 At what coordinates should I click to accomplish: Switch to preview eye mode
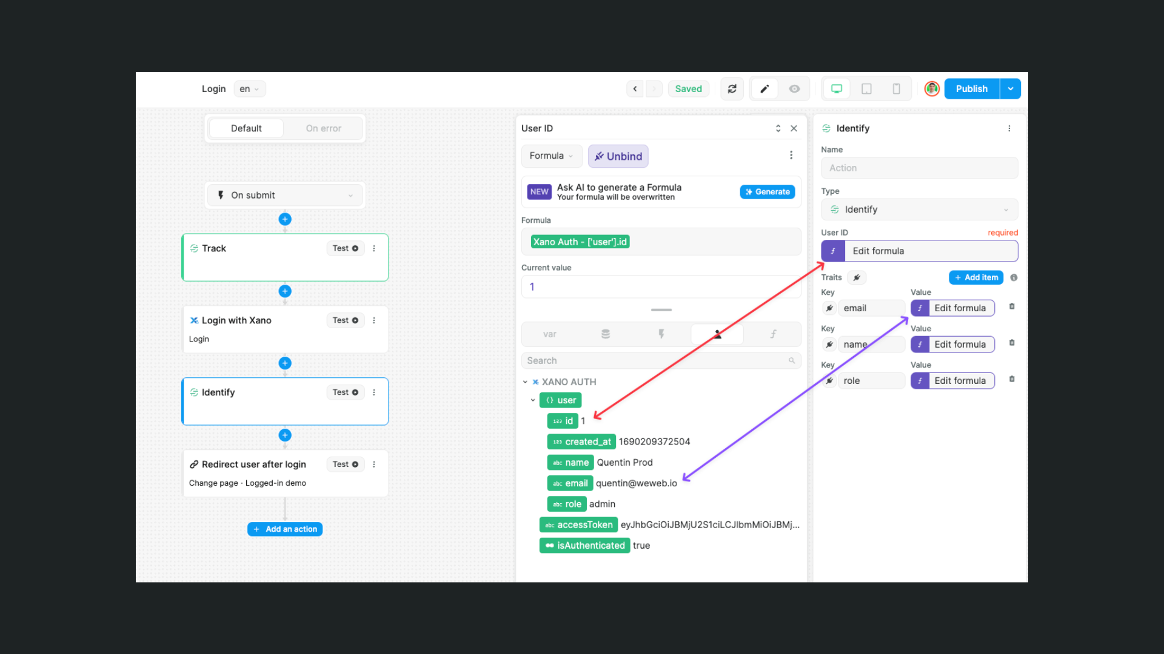[794, 88]
